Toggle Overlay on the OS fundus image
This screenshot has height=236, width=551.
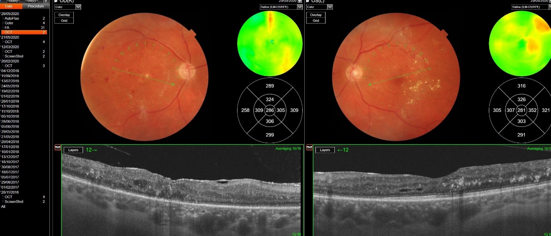[x=316, y=15]
